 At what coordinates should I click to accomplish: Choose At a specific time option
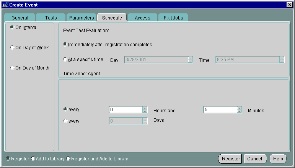pos(65,59)
